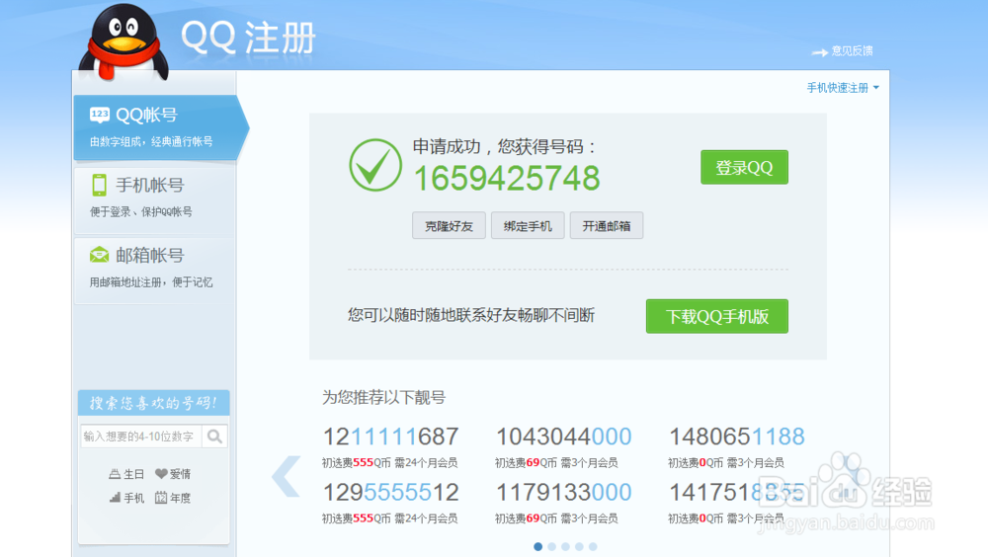988x557 pixels.
Task: Click the magnifier search icon
Action: 214,437
